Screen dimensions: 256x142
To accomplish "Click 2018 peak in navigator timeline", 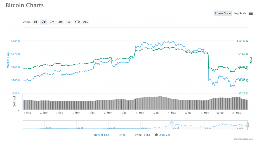I will point(171,122).
